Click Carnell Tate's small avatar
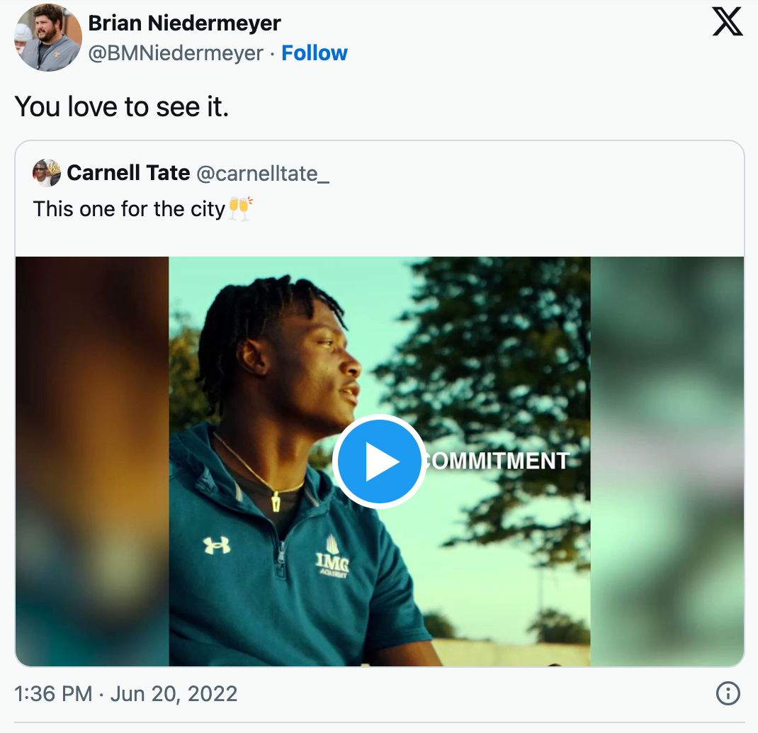 [x=47, y=173]
